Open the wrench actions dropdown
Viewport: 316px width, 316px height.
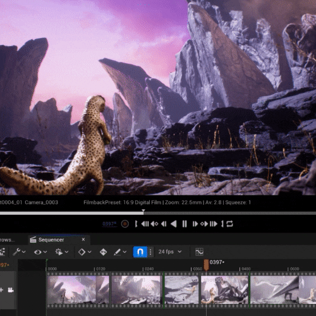tap(19, 252)
